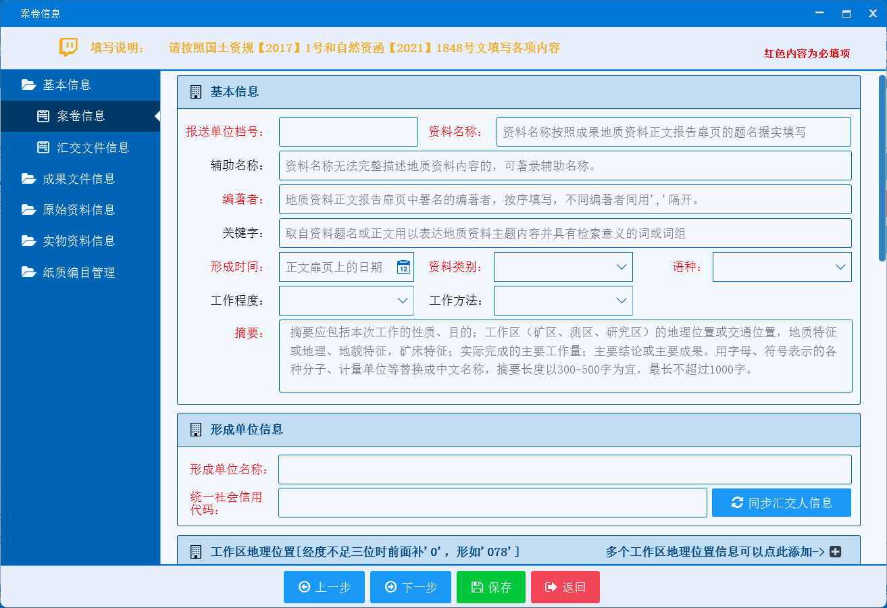This screenshot has width=887, height=608.
Task: Click the 资料名称 input field
Action: (x=674, y=132)
